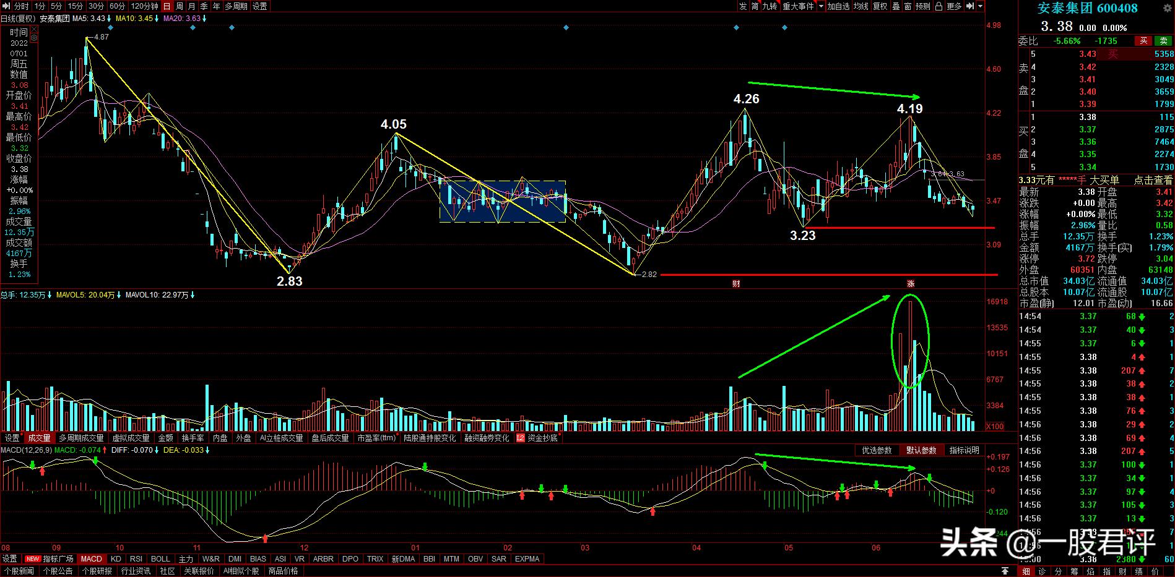Viewport: 1175px width, 577px height.
Task: Select 融资融券变化 indicator tab
Action: pyautogui.click(x=487, y=438)
